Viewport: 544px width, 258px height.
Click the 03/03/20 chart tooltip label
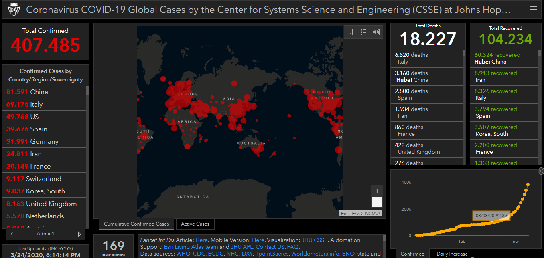pyautogui.click(x=491, y=216)
